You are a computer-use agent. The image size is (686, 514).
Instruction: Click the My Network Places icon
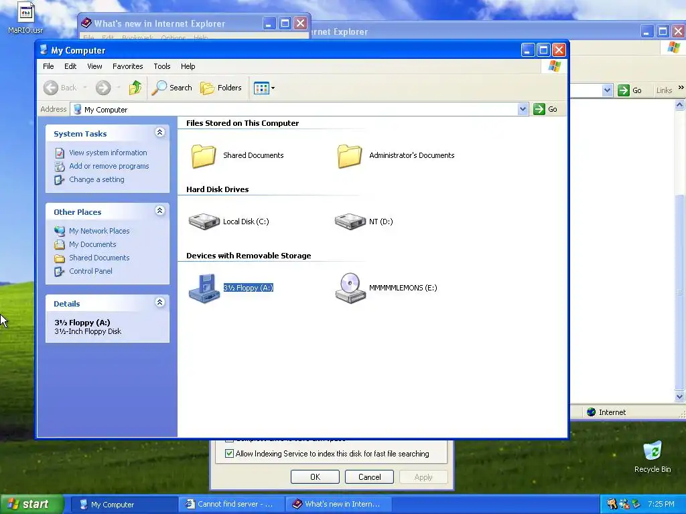click(60, 231)
